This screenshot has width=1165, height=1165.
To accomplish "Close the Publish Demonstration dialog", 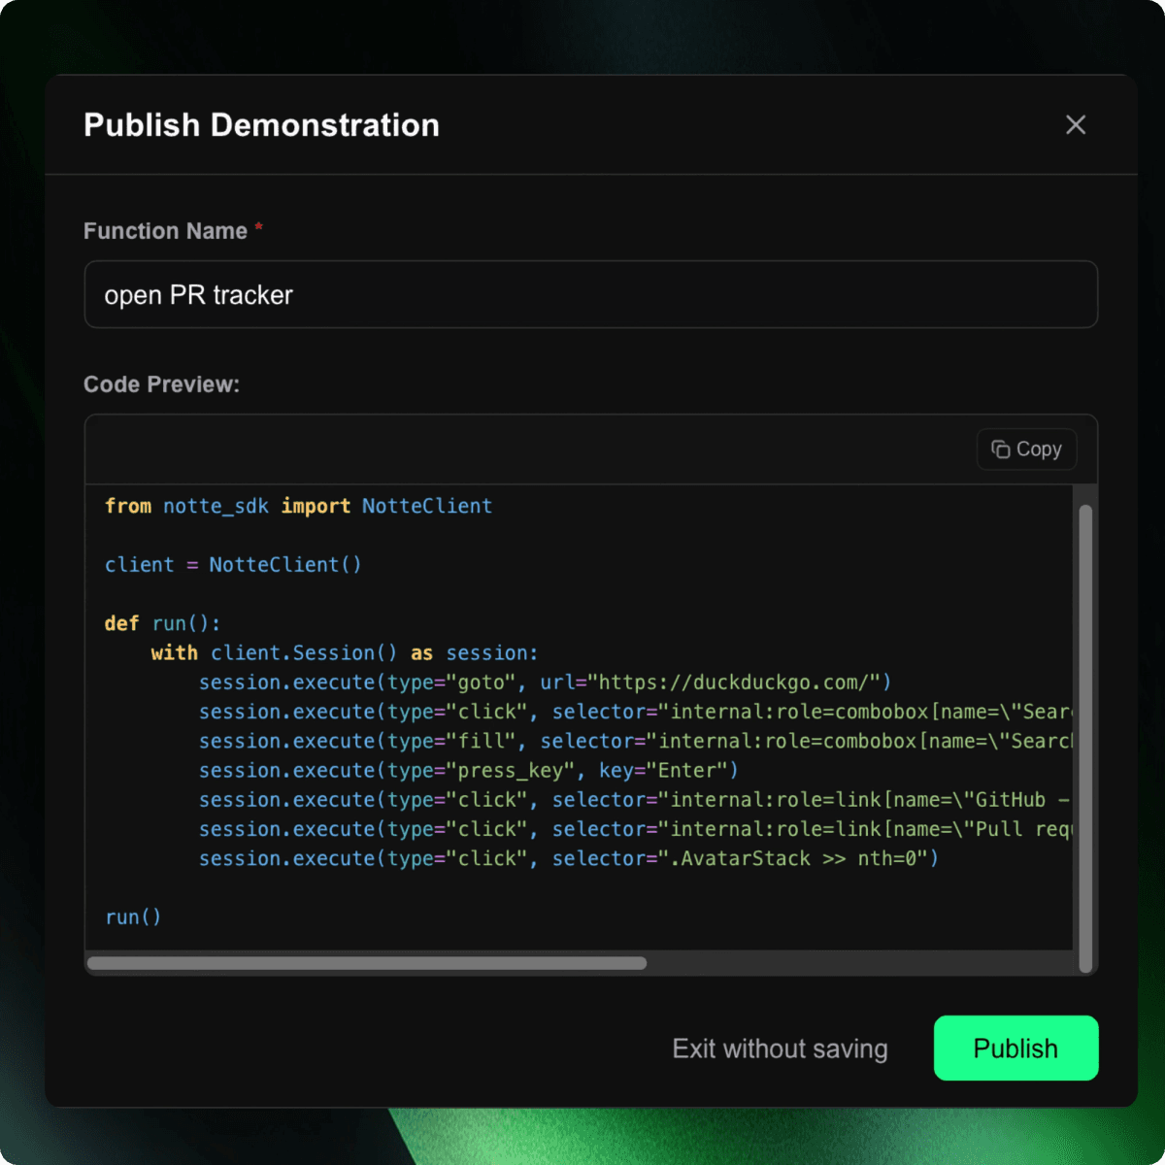I will tap(1075, 124).
